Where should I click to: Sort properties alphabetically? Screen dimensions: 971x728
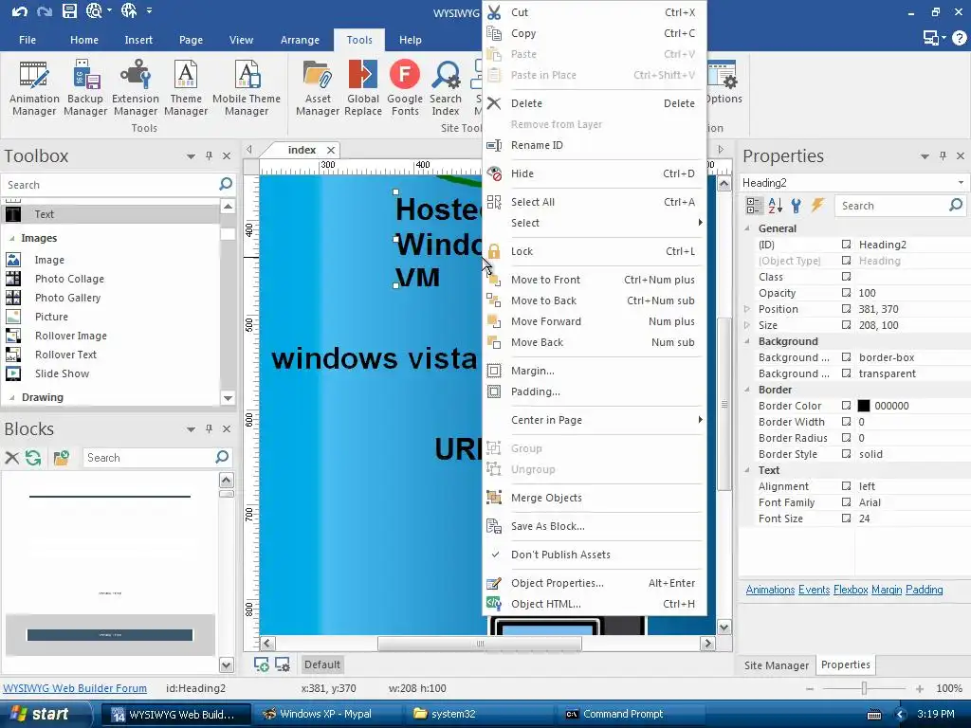(776, 206)
